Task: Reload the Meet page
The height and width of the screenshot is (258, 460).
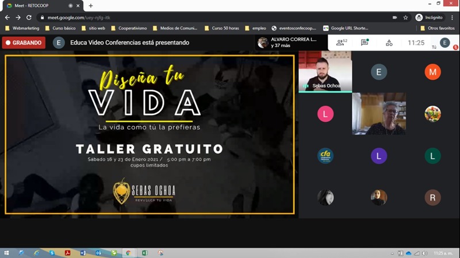Action: [29, 18]
